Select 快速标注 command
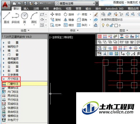 (13, 108)
